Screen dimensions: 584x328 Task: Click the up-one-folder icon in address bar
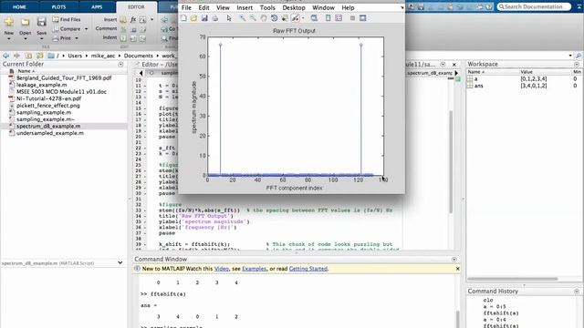[x=28, y=56]
